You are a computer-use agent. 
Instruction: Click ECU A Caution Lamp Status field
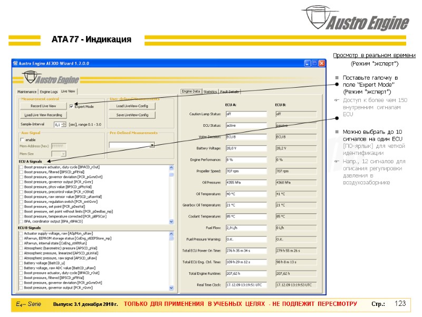[246, 114]
